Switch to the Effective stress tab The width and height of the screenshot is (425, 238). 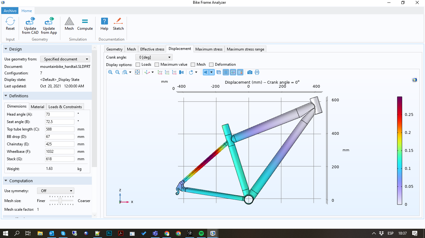click(x=152, y=49)
